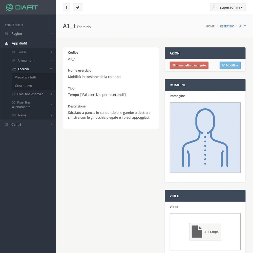Screen dimensions: 253x253
Task: Select Crea nuovo under Esercizi
Action: click(23, 86)
